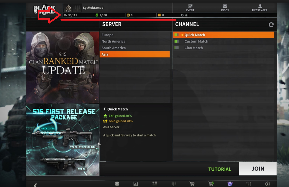Choose the Clan Match channel
289x187 pixels.
click(x=224, y=48)
